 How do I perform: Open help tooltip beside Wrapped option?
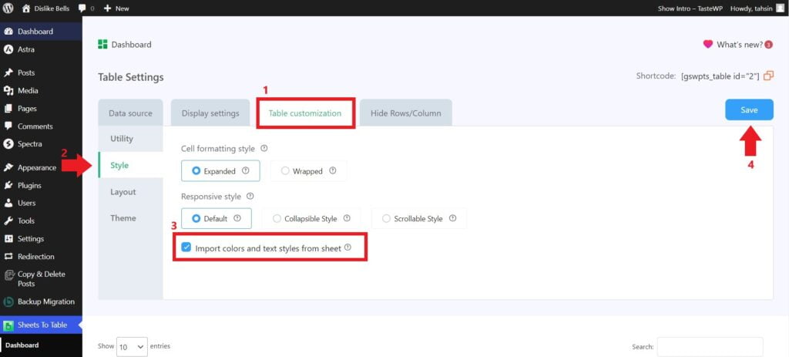pos(333,170)
